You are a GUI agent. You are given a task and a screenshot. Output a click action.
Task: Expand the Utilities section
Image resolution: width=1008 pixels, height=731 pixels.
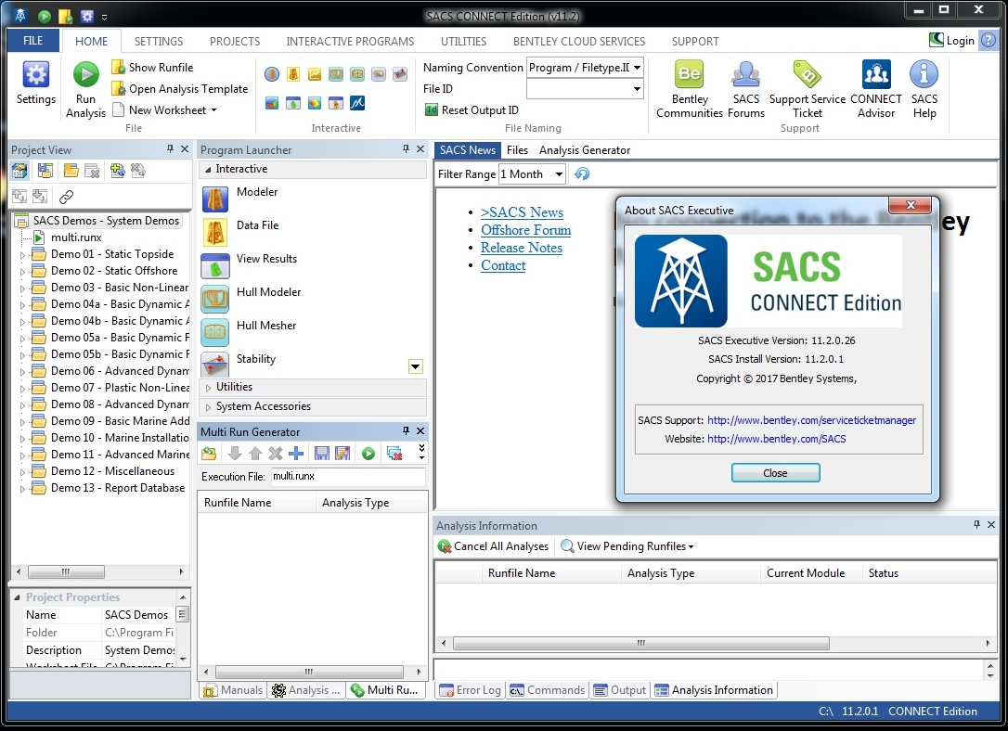(208, 388)
